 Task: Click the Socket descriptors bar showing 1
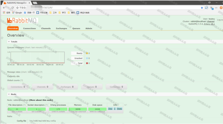click(x=36, y=109)
